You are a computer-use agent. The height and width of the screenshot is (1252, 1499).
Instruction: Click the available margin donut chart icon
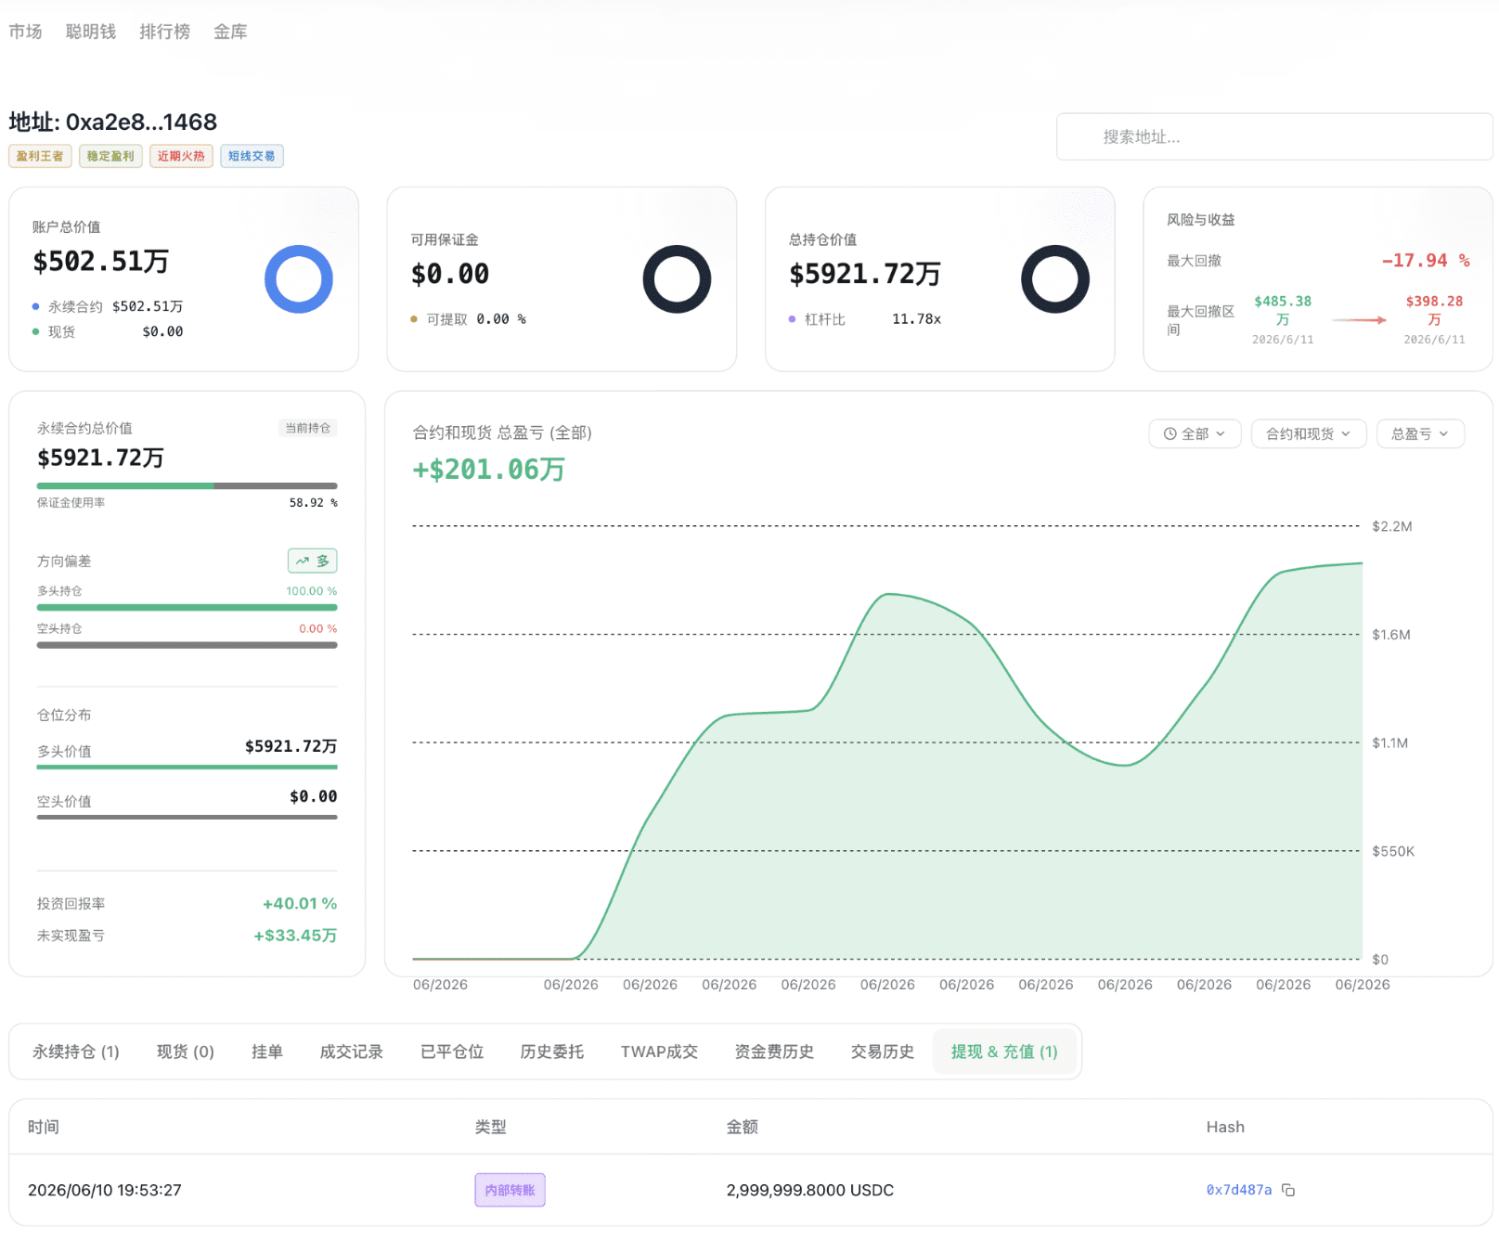click(677, 279)
